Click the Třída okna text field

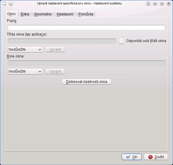[x=62, y=41]
